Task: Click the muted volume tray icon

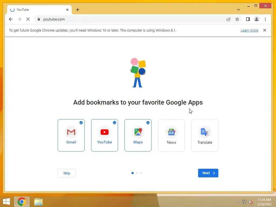Action: (251, 202)
